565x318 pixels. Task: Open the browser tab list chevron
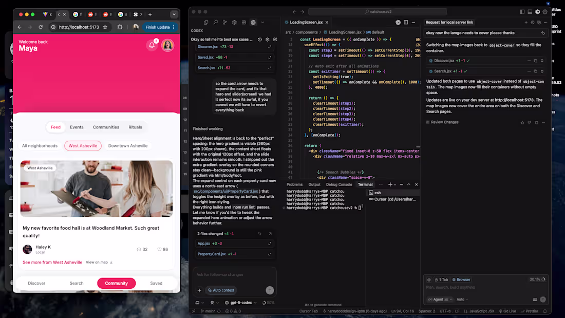coord(174,14)
